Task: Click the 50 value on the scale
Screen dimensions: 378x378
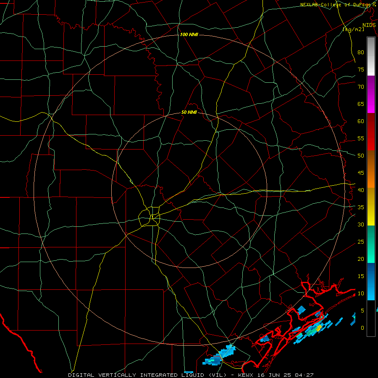Action: [x=361, y=155]
